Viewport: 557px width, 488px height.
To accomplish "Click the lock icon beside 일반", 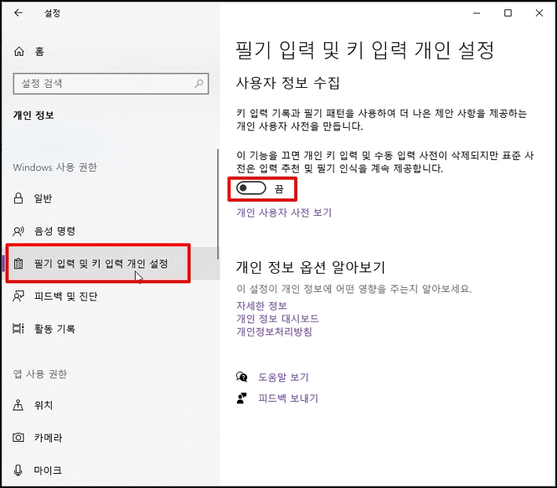I will click(18, 198).
